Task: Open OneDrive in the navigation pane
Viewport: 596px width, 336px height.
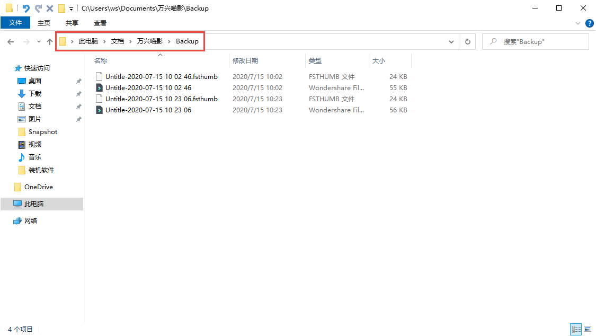Action: (x=38, y=187)
